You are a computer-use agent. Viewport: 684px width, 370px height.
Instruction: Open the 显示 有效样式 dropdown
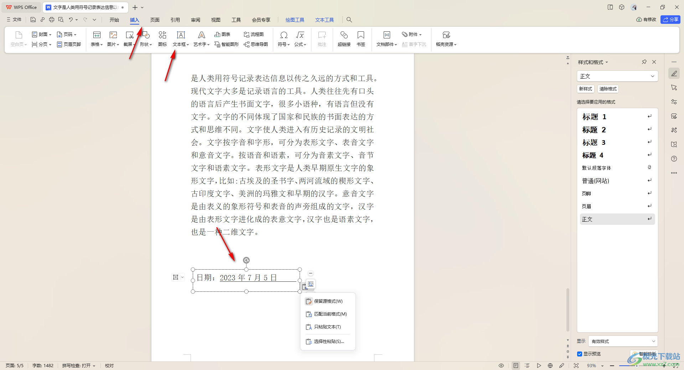(623, 341)
